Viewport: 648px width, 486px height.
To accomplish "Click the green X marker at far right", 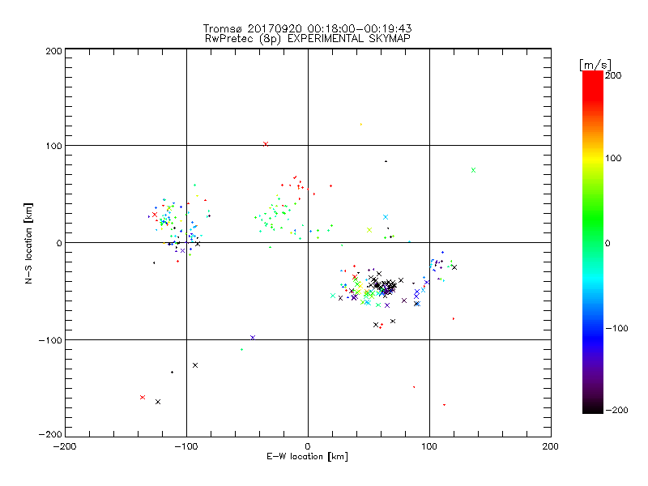I will pyautogui.click(x=474, y=170).
